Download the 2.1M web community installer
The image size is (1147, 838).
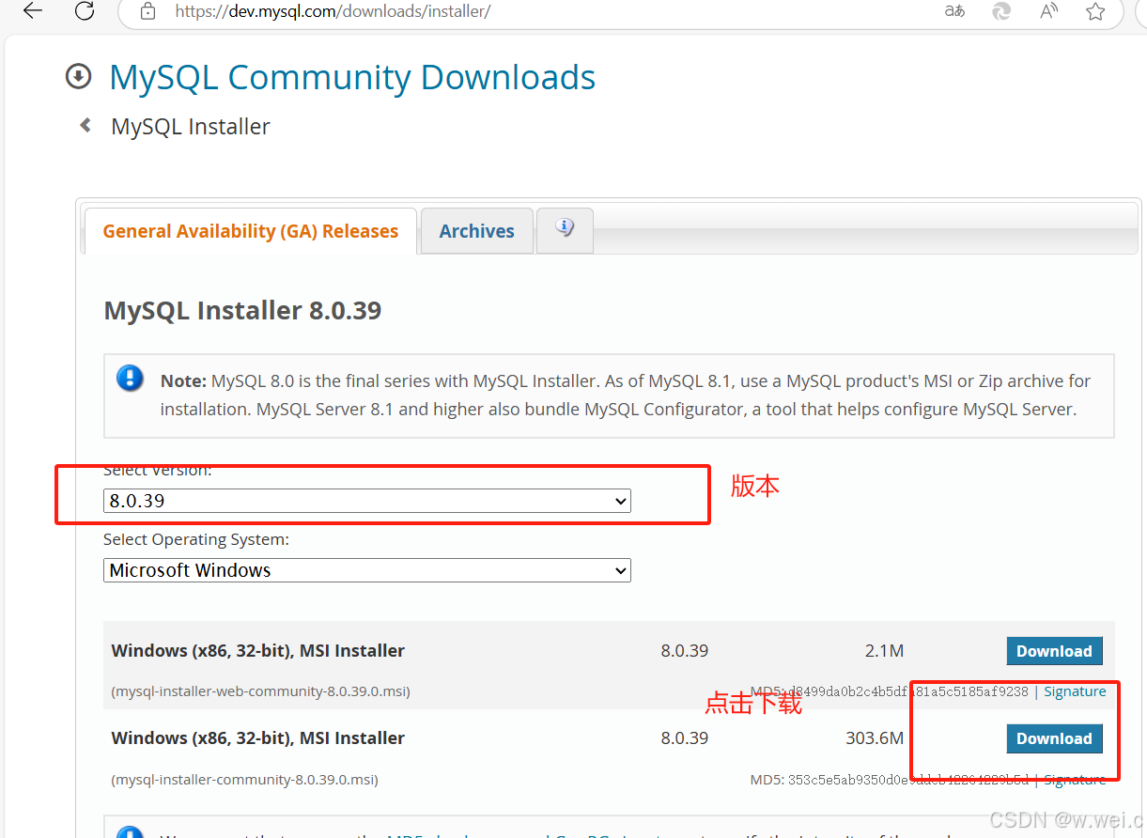click(1054, 650)
